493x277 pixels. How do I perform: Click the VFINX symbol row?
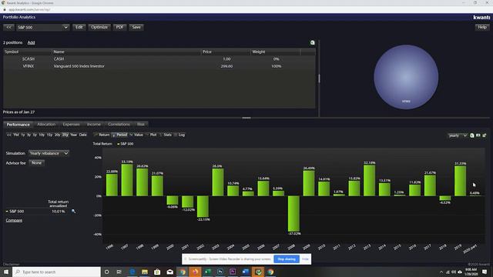point(159,66)
